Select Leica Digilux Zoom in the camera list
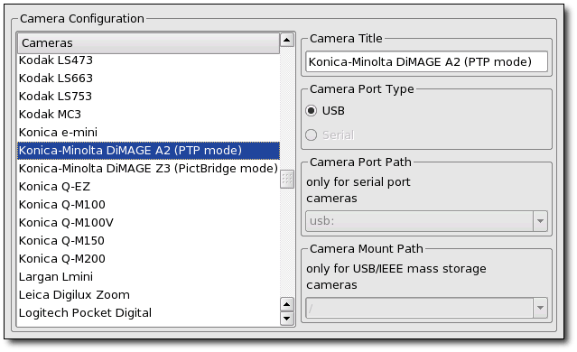The height and width of the screenshot is (352, 577). coord(148,294)
